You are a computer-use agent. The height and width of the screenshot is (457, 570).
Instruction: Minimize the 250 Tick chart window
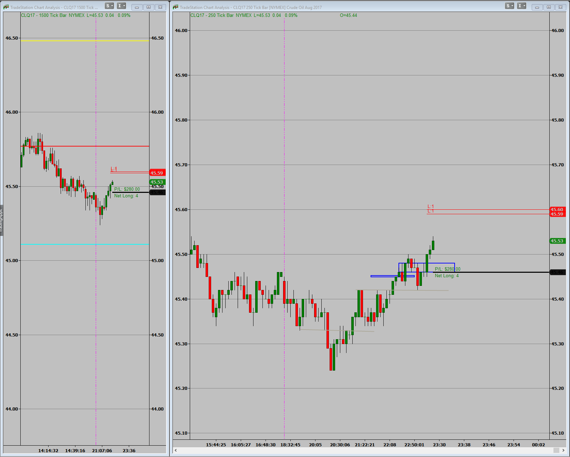click(x=537, y=7)
